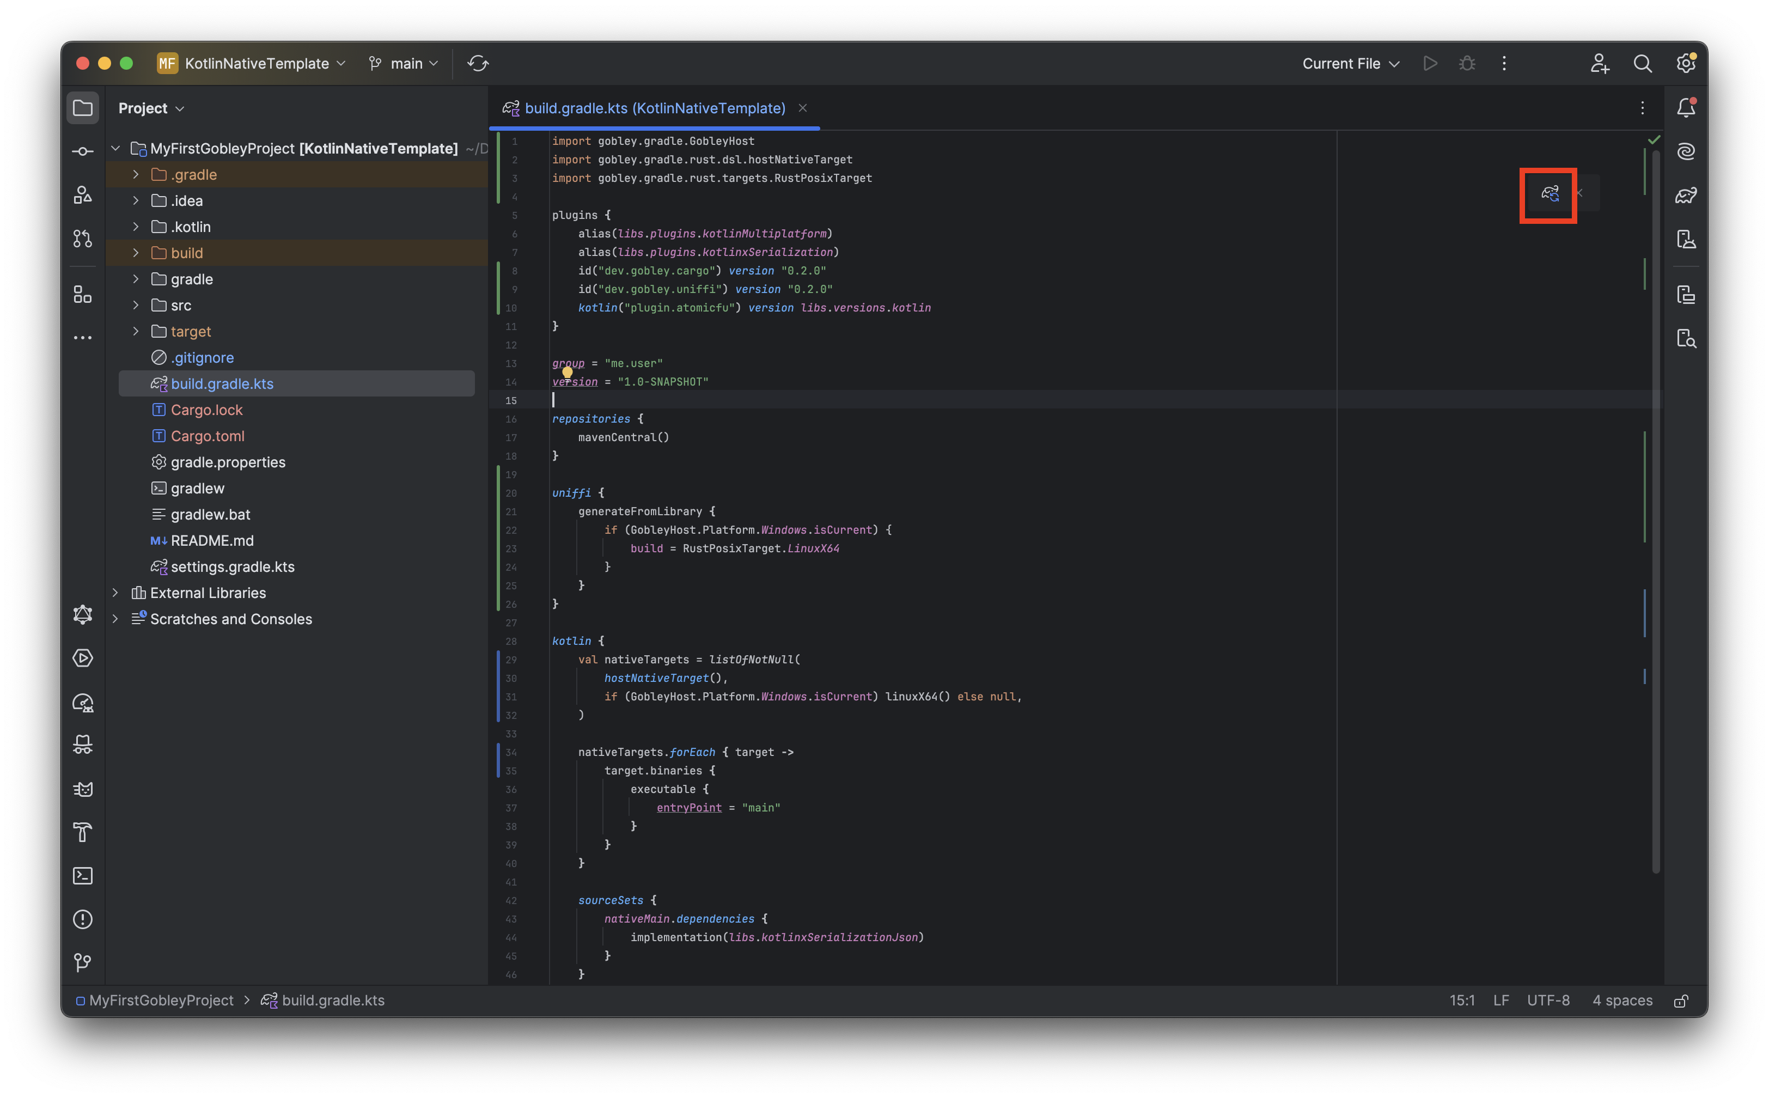Viewport: 1769px width, 1098px height.
Task: Click the 15:1 cursor position indicator
Action: [x=1461, y=1001]
